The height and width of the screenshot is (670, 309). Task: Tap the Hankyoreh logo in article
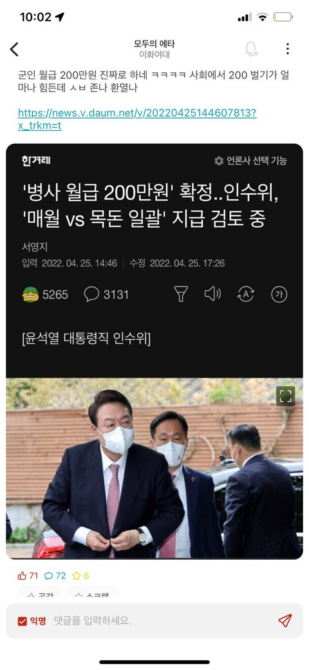(x=36, y=161)
